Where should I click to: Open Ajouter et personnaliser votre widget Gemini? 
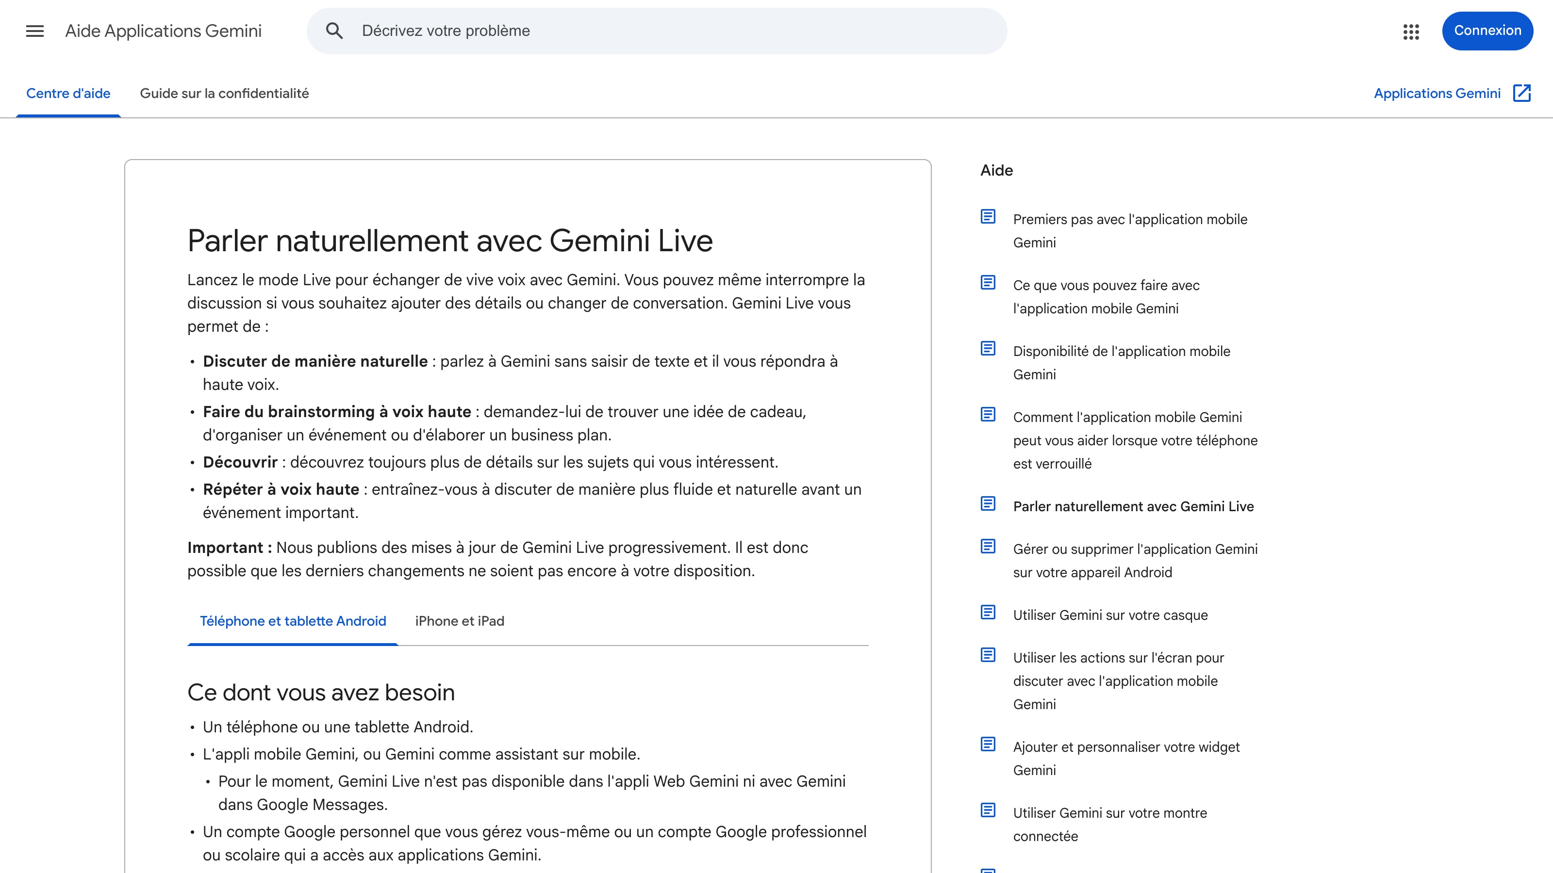coord(1126,759)
